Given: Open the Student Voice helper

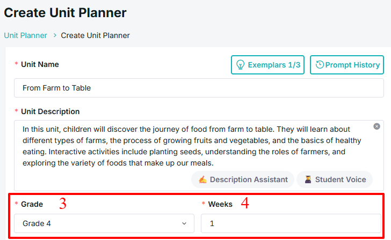Looking at the screenshot, I should (x=335, y=179).
